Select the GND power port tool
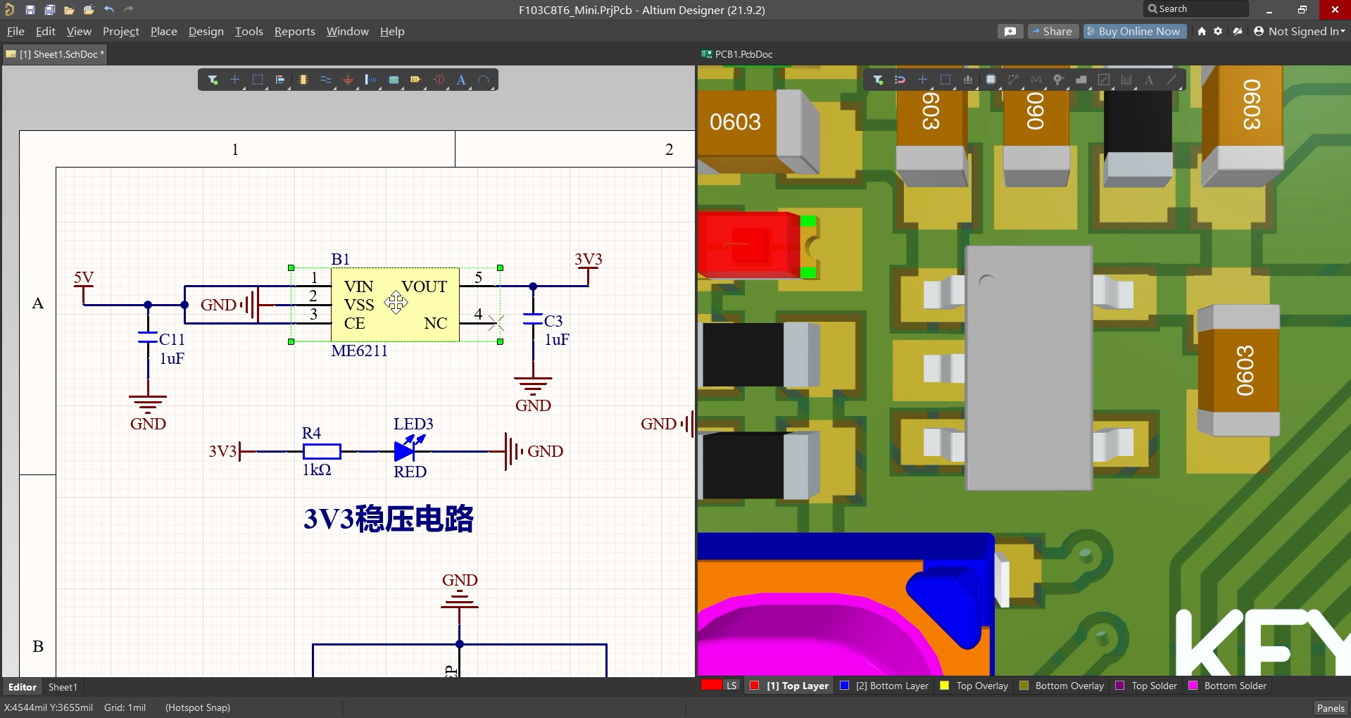This screenshot has height=718, width=1351. 348,80
